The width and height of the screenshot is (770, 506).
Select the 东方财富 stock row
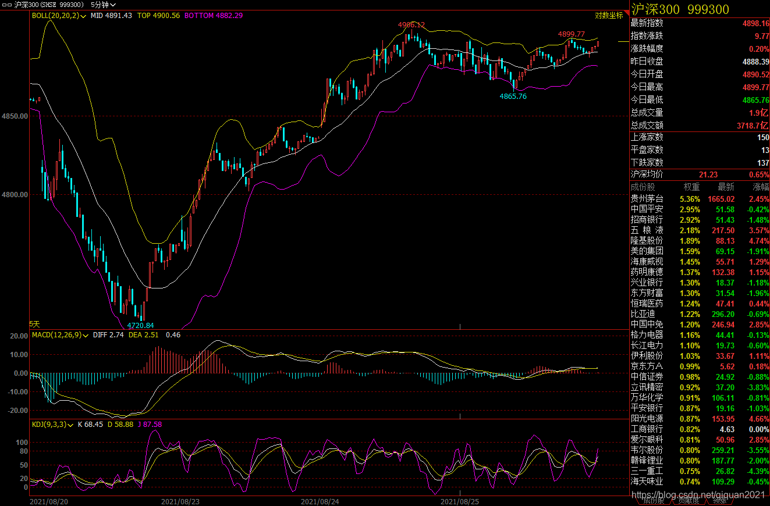point(700,293)
